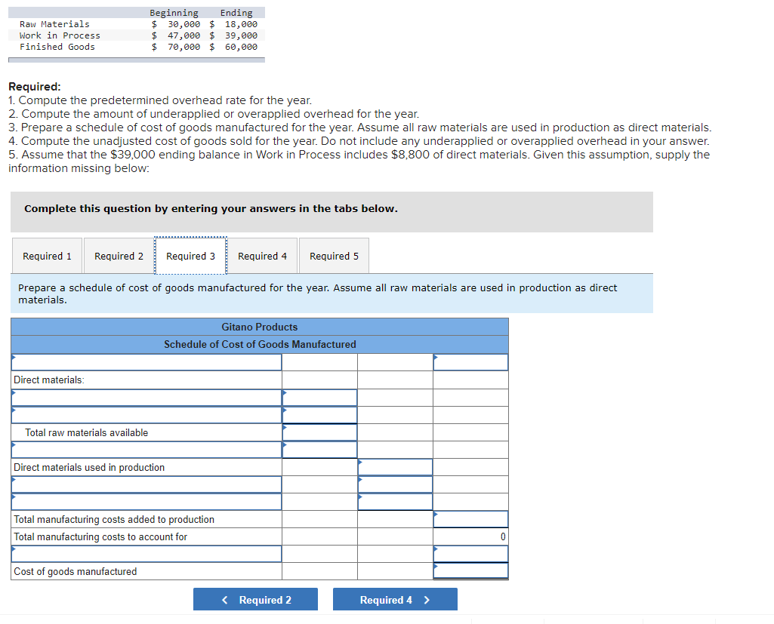Open the Required 5 tab
This screenshot has width=774, height=624.
click(x=335, y=256)
